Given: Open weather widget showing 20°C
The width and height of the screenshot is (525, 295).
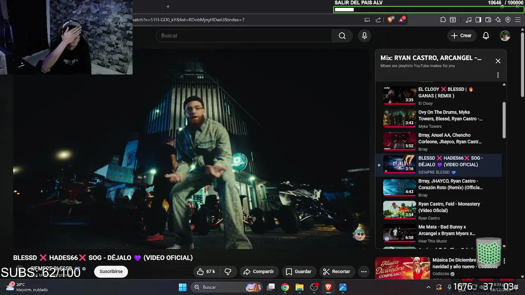Looking at the screenshot, I should pyautogui.click(x=27, y=287).
